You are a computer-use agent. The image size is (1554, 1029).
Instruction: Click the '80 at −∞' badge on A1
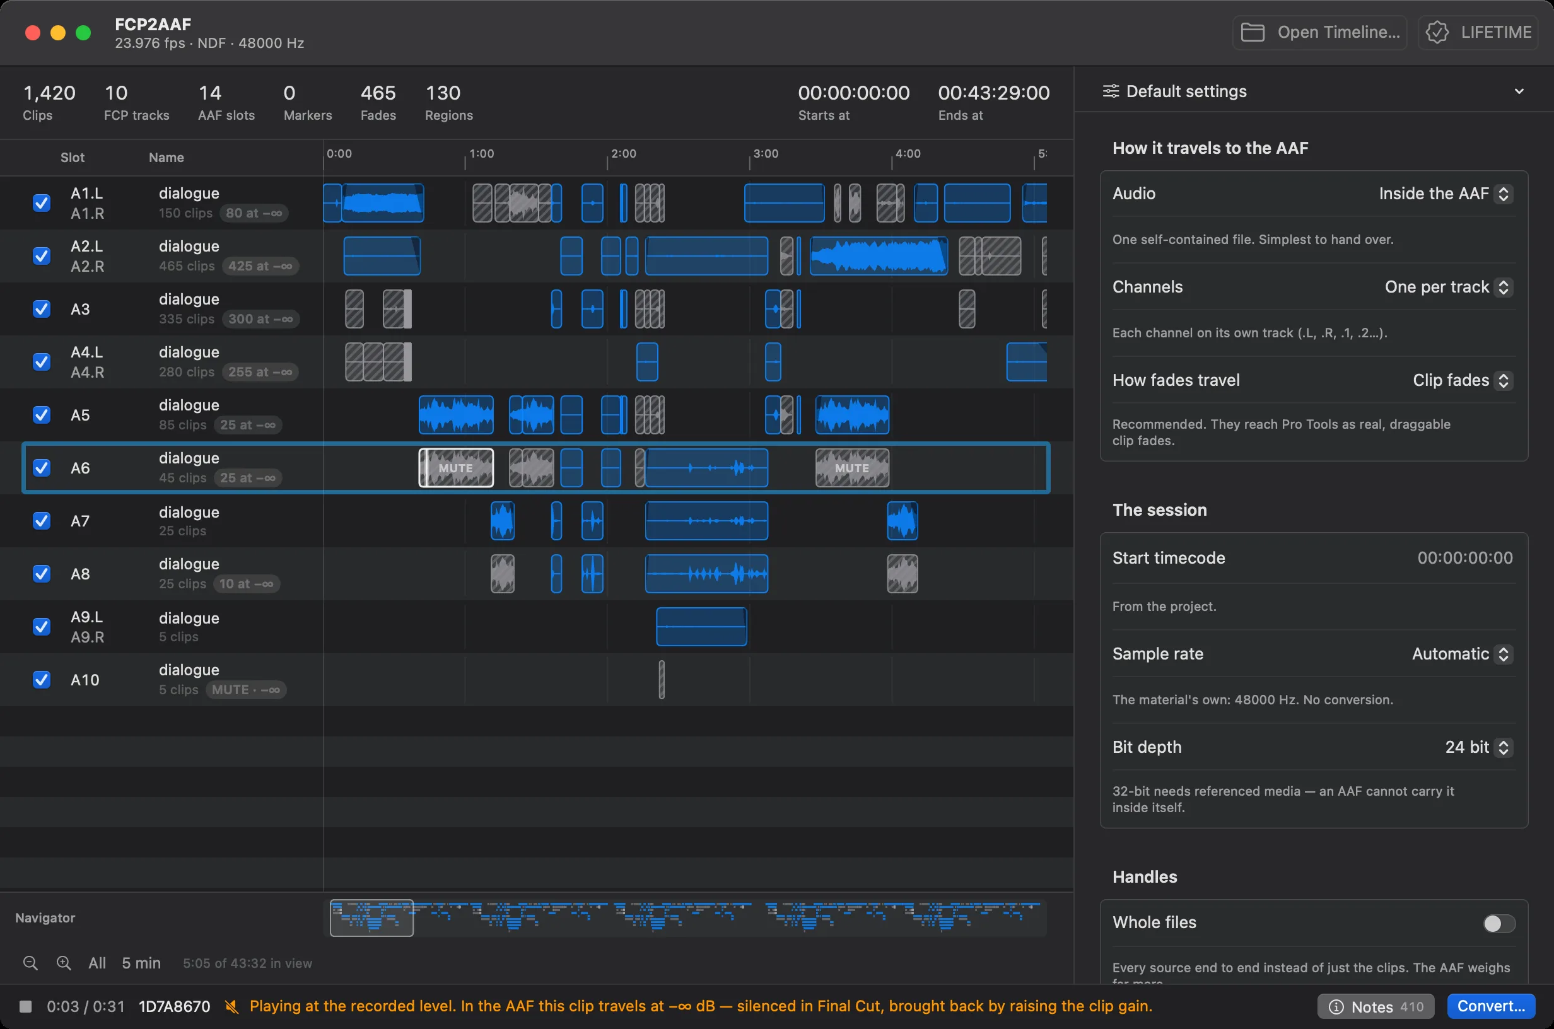254,213
